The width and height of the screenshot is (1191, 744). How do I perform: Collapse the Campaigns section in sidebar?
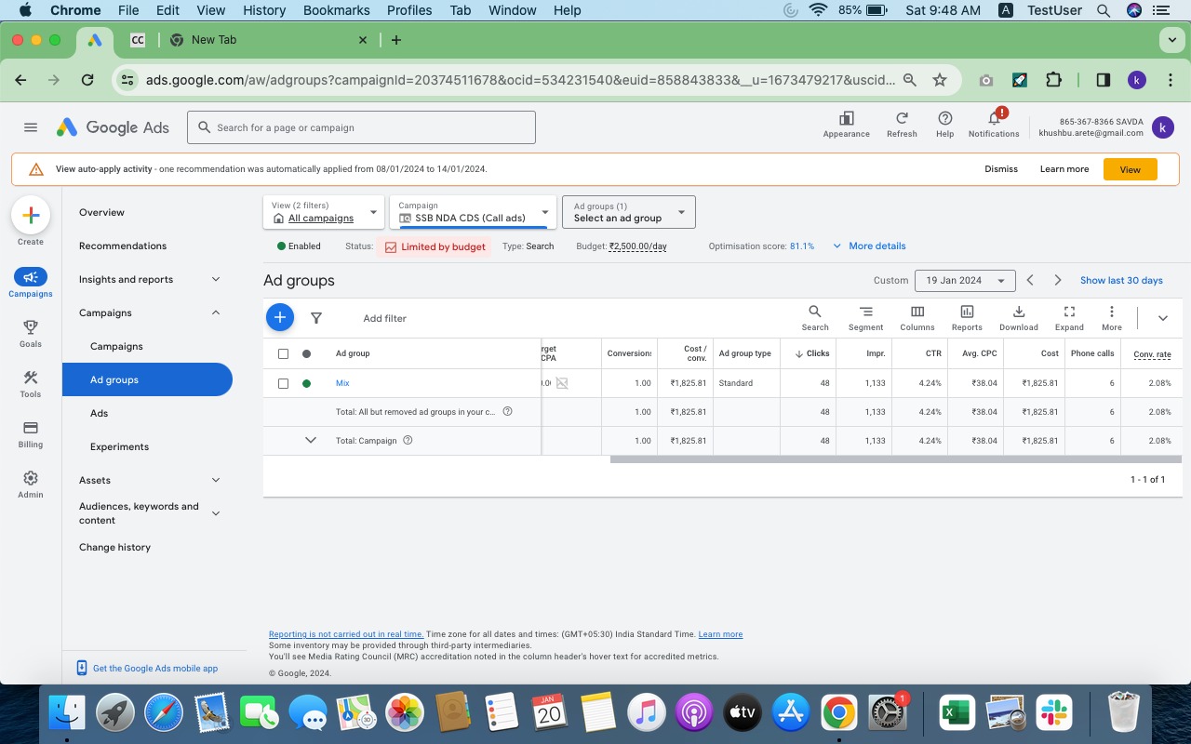(216, 312)
